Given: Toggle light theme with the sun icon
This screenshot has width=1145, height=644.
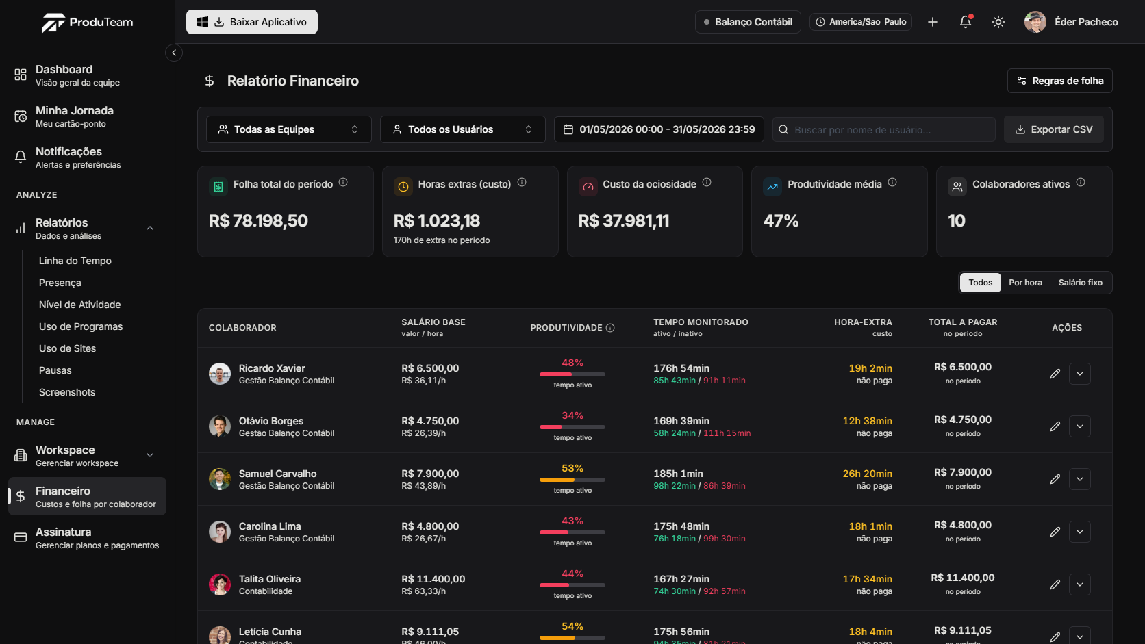Looking at the screenshot, I should (x=998, y=22).
